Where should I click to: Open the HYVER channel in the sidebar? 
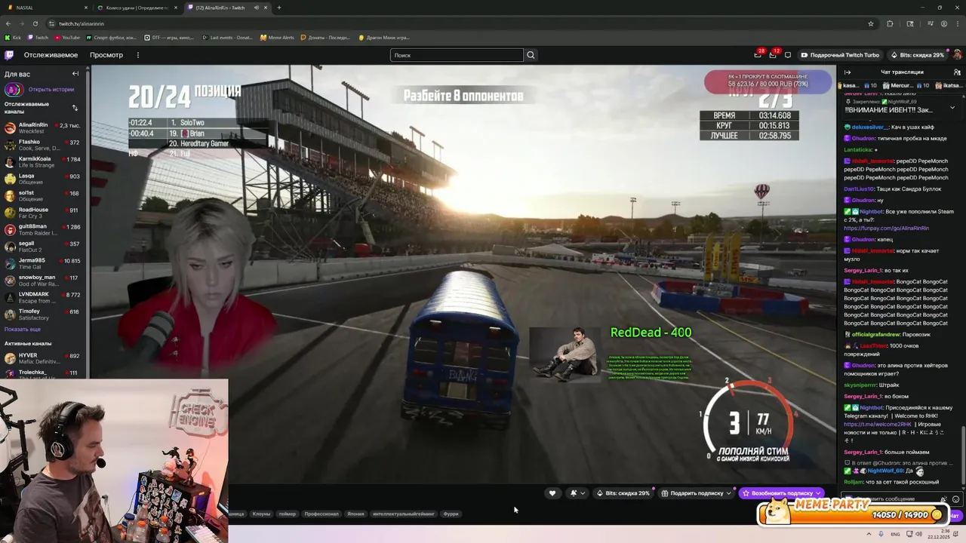44,358
